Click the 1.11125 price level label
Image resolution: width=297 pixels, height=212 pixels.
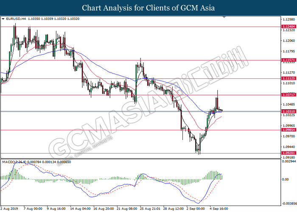(289, 78)
